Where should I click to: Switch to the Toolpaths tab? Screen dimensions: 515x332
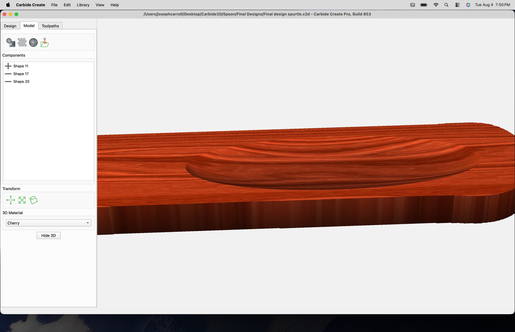point(50,26)
